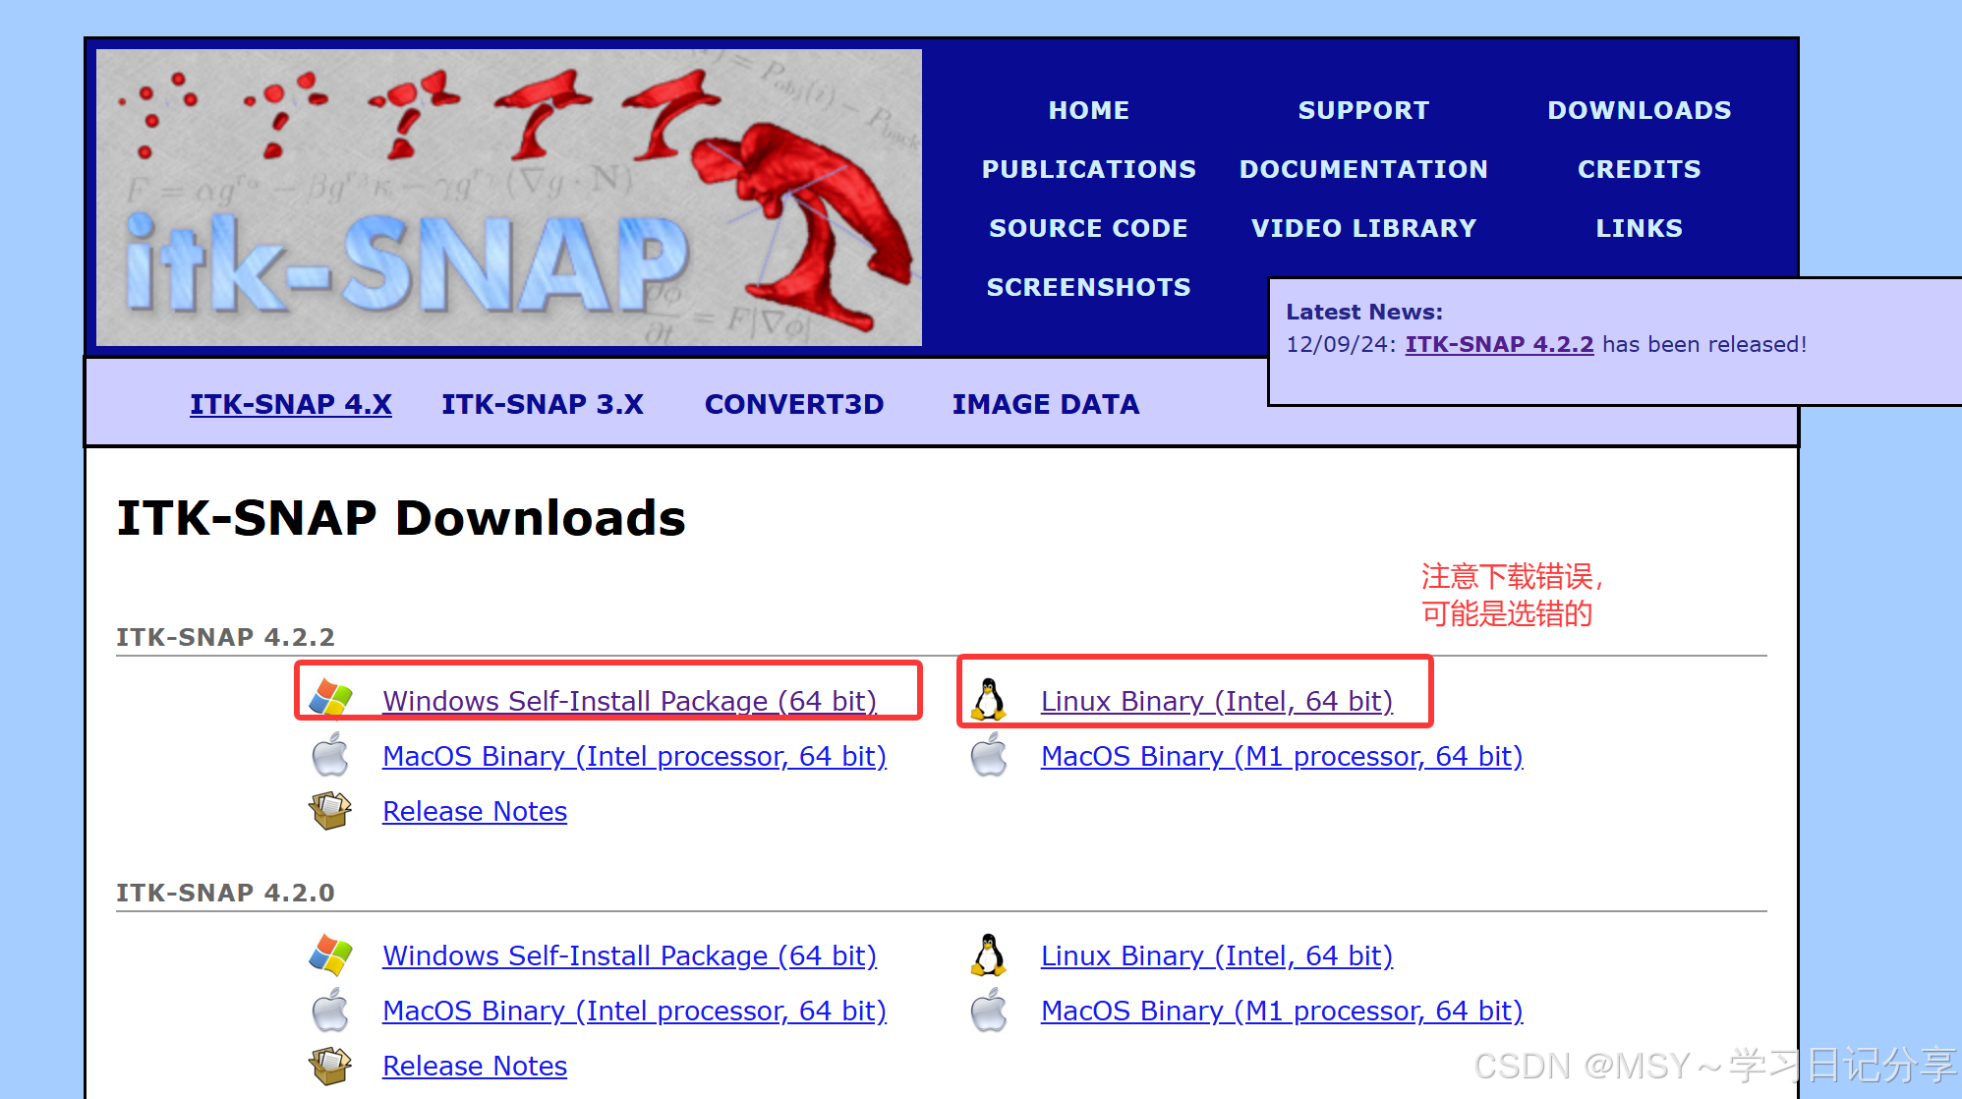Viewport: 1962px width, 1099px height.
Task: Open the CONVERT3D section
Action: (x=794, y=404)
